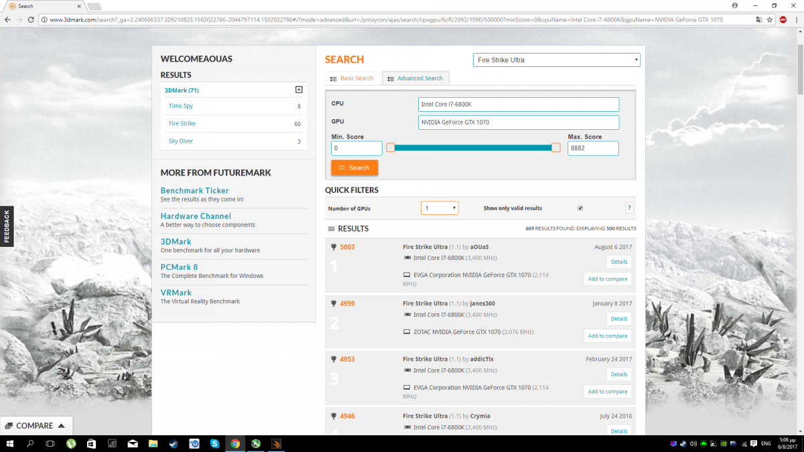Open taskbar search magnifier

coord(30,443)
